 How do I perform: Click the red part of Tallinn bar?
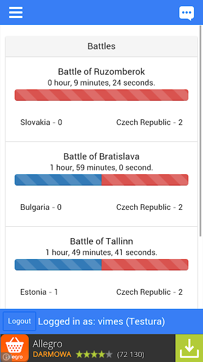click(145, 265)
